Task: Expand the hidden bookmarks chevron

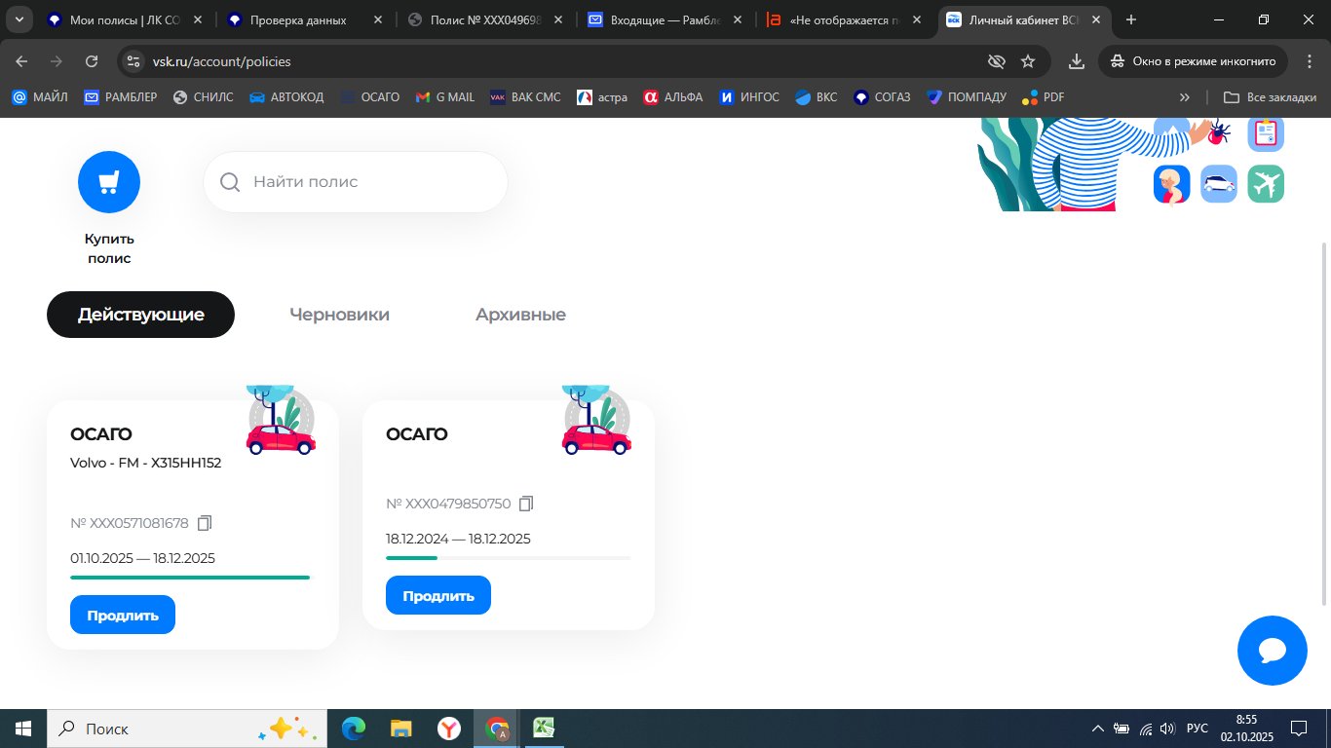Action: point(1184,97)
